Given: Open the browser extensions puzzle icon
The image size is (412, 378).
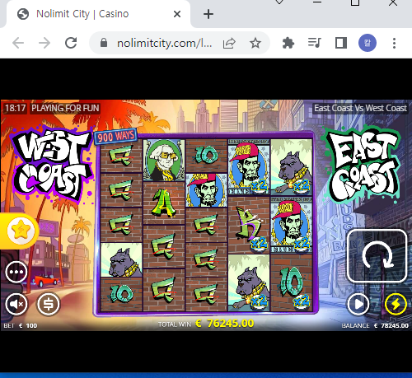Looking at the screenshot, I should coord(288,43).
